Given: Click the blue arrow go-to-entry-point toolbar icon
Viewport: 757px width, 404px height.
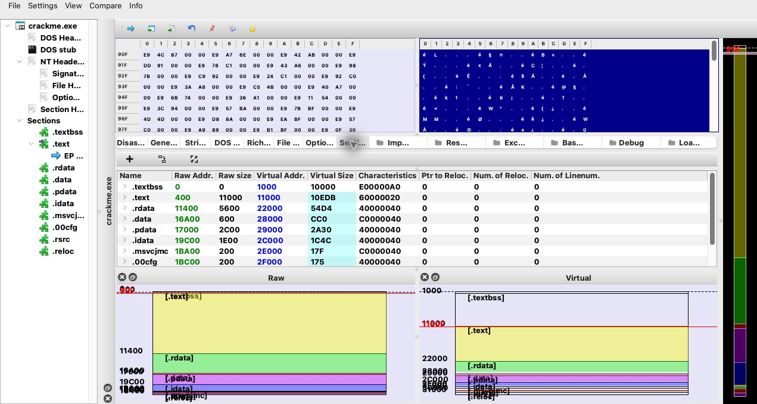Looking at the screenshot, I should [131, 29].
